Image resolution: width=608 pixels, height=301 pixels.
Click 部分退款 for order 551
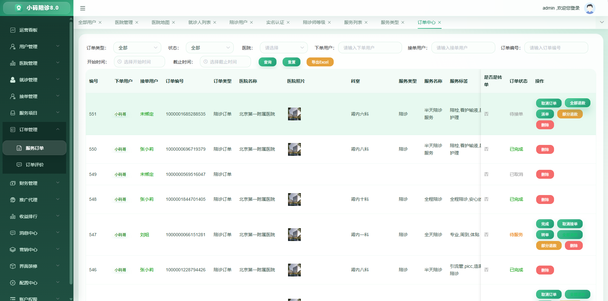(x=570, y=114)
